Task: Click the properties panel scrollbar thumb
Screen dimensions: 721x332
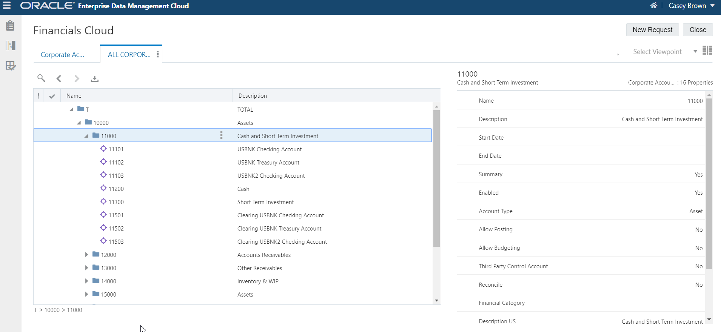Action: [x=709, y=184]
